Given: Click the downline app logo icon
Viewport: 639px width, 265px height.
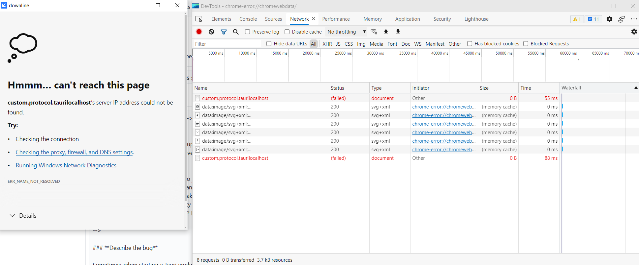Looking at the screenshot, I should pyautogui.click(x=4, y=5).
